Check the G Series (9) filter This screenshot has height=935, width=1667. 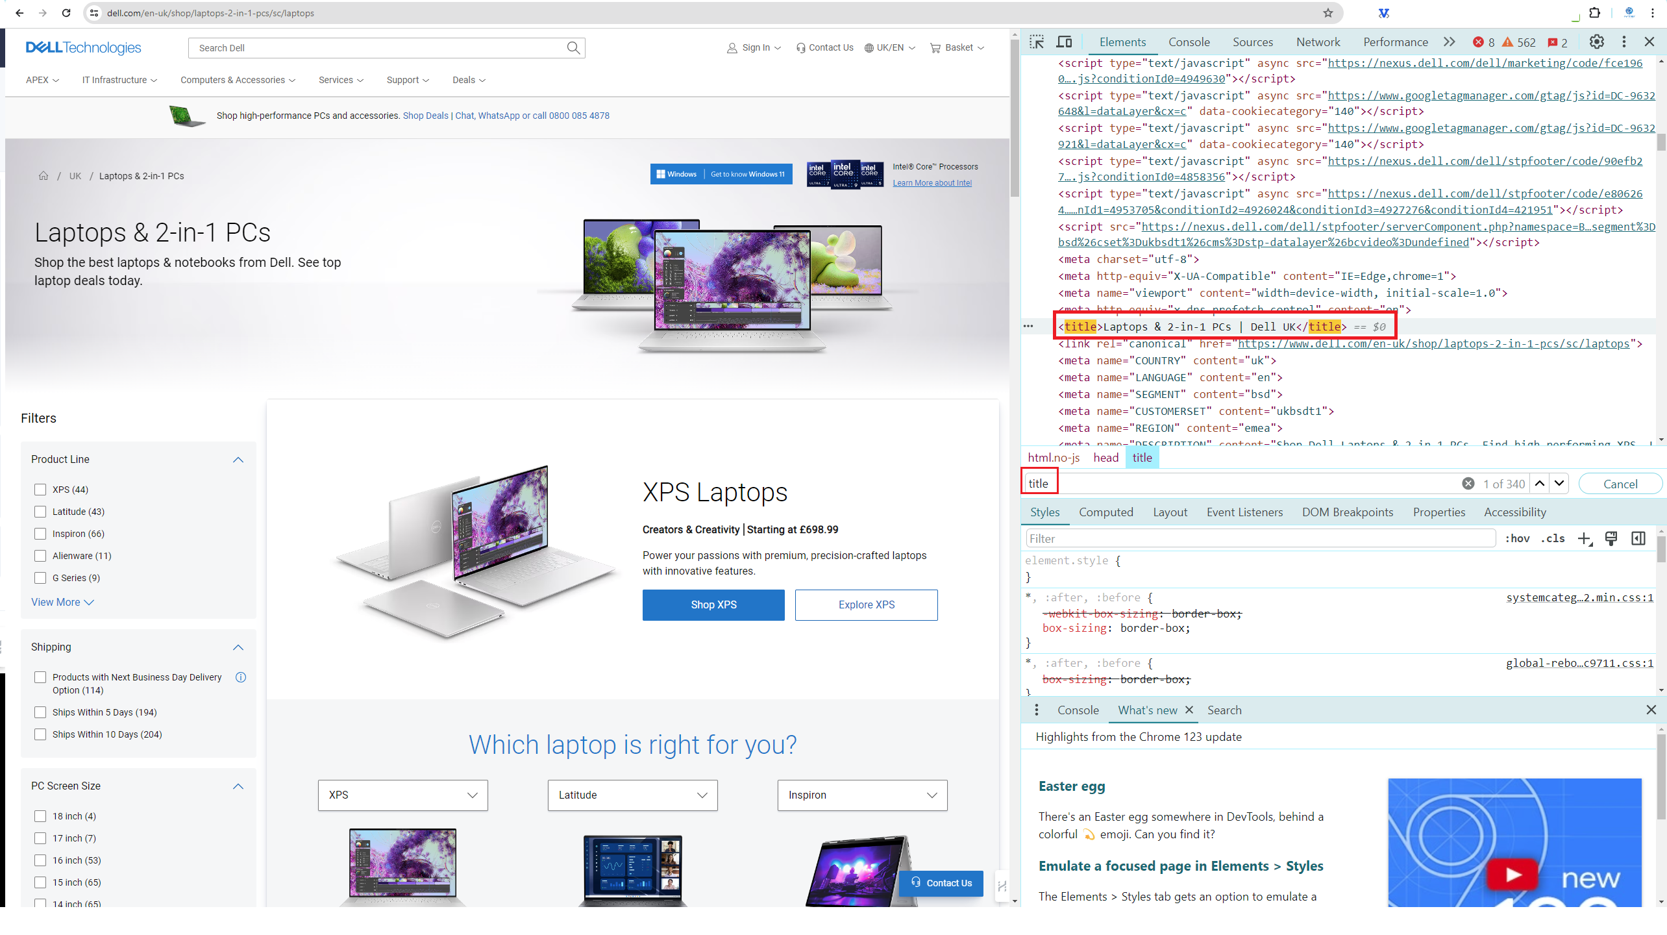(x=40, y=578)
